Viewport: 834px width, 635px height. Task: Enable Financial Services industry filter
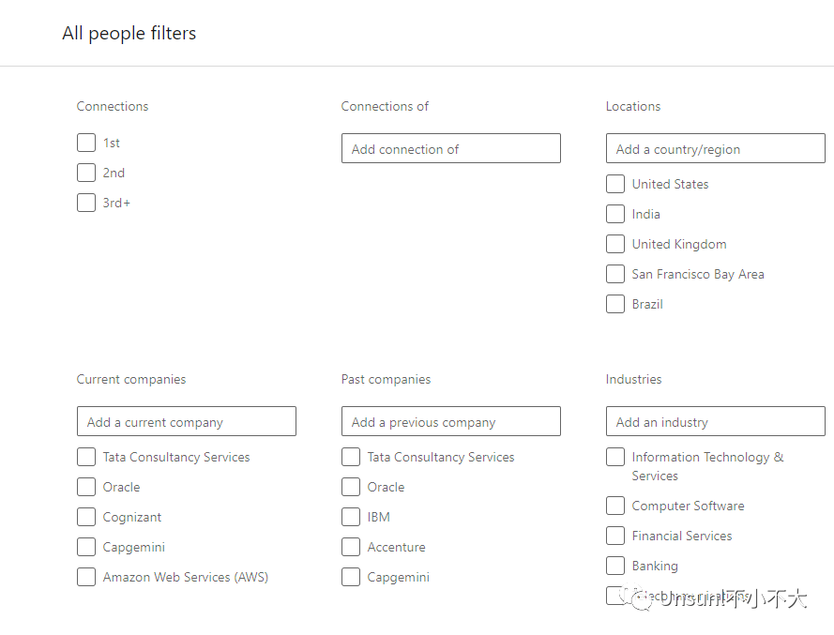pos(615,536)
